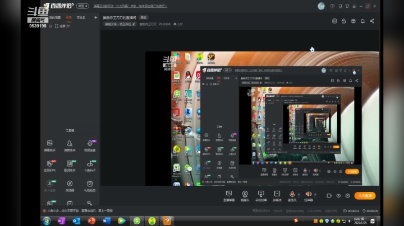Click the share icon at top right
Image resolution: width=404 pixels, height=226 pixels.
[372, 21]
